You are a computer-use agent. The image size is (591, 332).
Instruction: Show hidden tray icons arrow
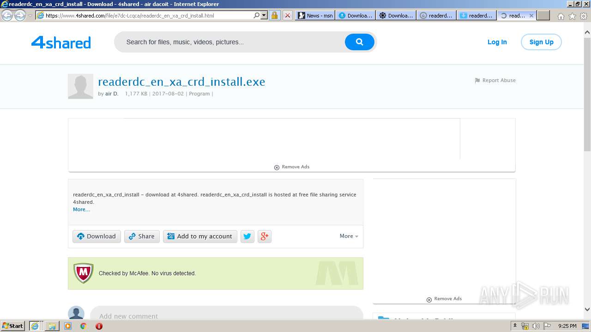[515, 326]
